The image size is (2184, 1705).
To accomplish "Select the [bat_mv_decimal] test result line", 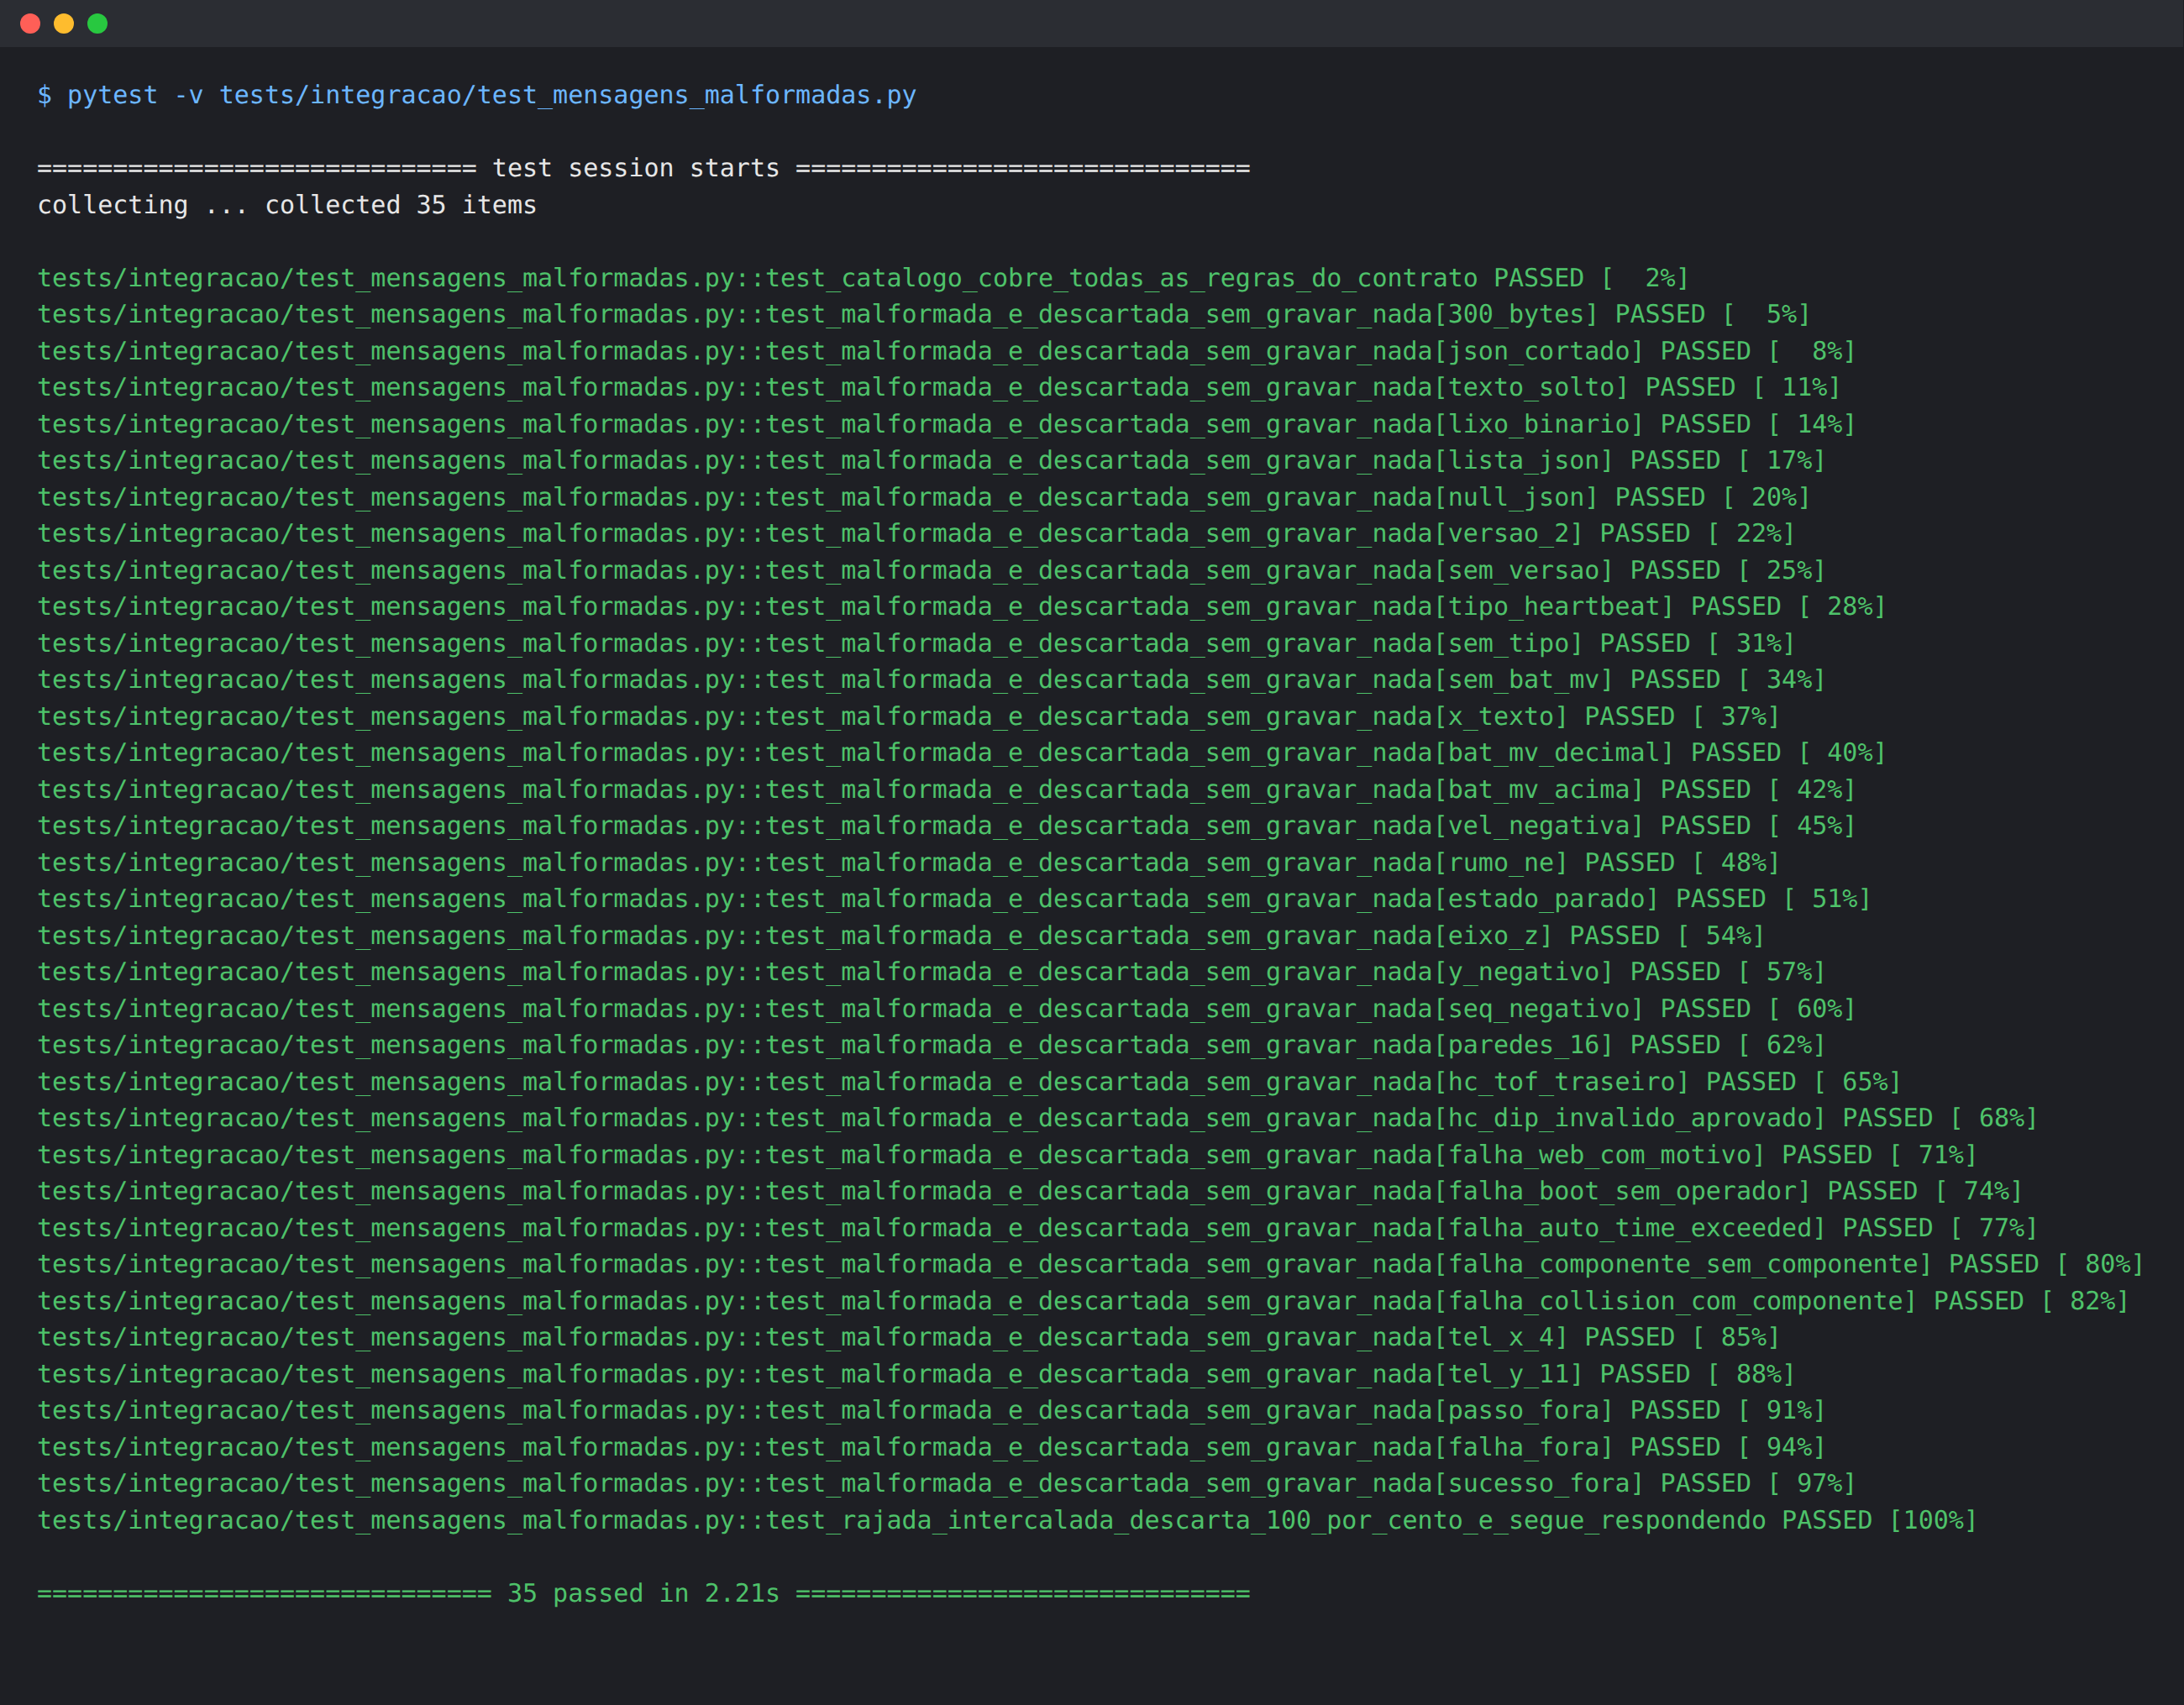I will (962, 752).
